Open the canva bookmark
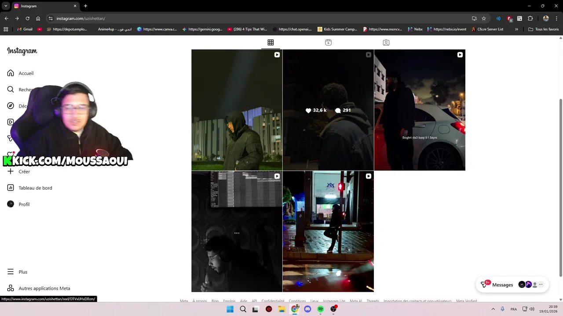The width and height of the screenshot is (563, 316). [x=157, y=29]
